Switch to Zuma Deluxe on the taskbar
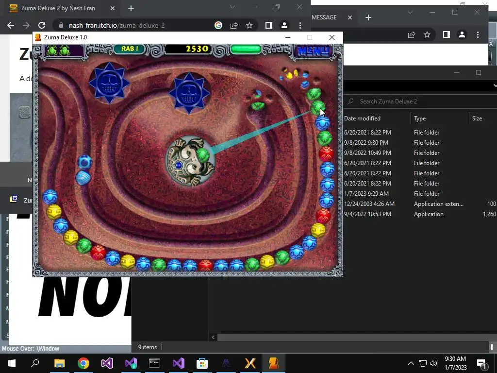The width and height of the screenshot is (497, 373). [x=274, y=363]
